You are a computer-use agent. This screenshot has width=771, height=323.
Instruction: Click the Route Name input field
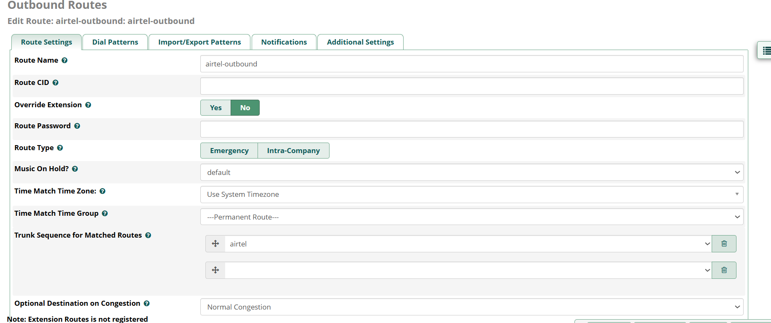pyautogui.click(x=472, y=64)
